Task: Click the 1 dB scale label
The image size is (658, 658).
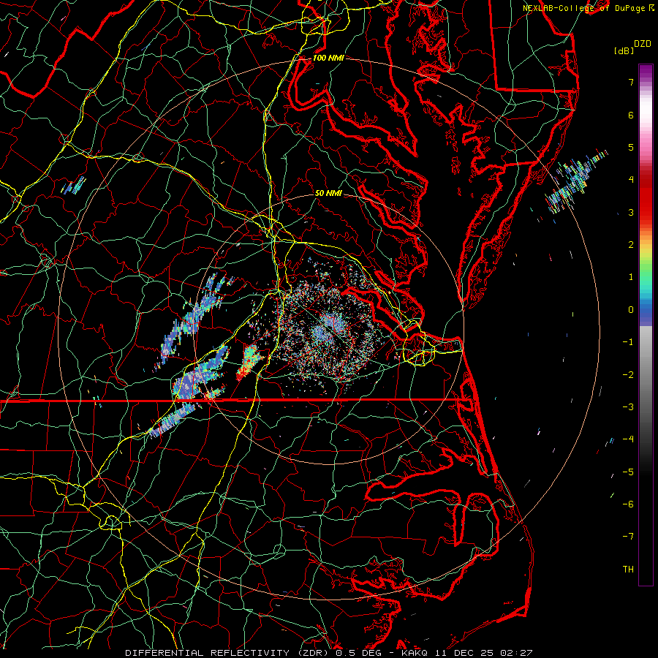Action: pos(631,277)
